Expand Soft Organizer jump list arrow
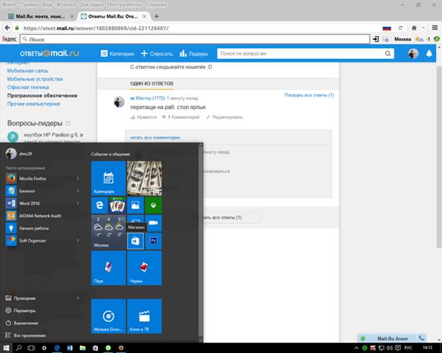Image resolution: width=442 pixels, height=353 pixels. (78, 241)
